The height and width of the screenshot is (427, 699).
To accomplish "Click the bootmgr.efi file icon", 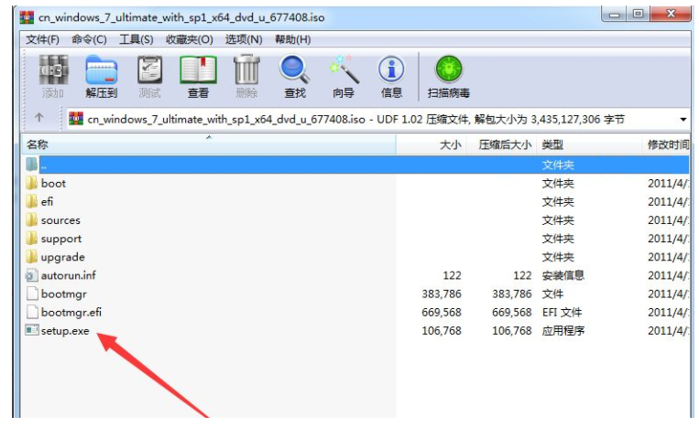I will (x=32, y=312).
